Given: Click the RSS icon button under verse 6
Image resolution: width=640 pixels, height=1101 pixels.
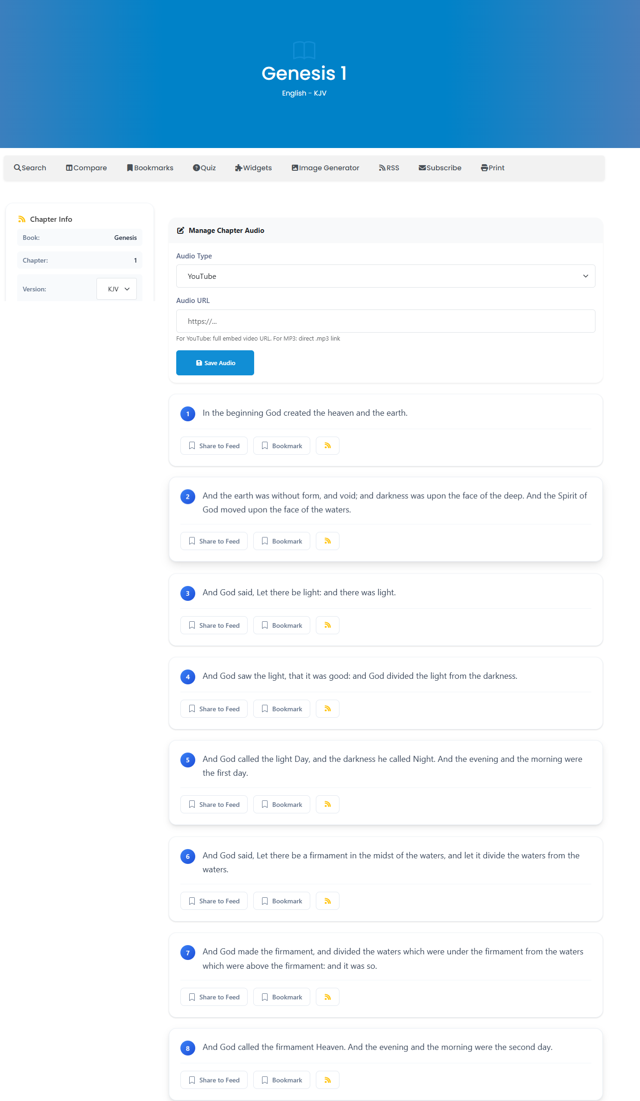Looking at the screenshot, I should (x=327, y=901).
